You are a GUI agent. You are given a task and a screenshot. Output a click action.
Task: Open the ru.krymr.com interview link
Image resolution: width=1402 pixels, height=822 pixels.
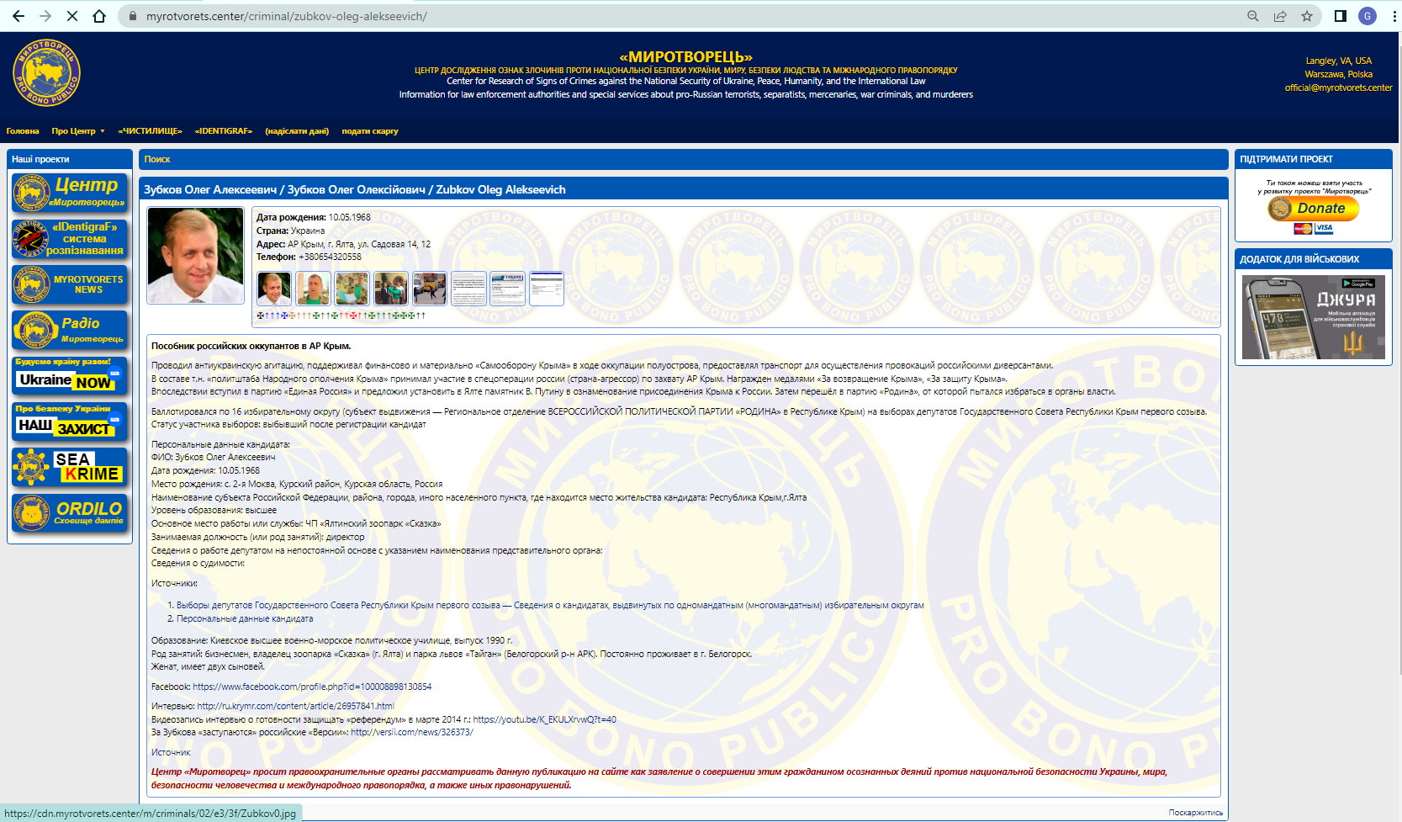(295, 706)
